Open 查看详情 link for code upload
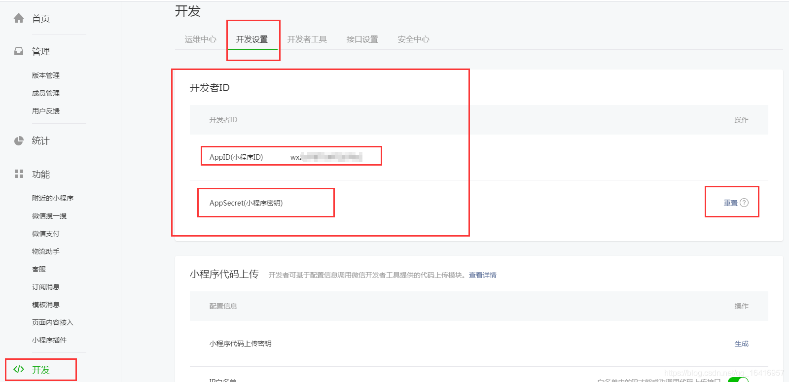789x382 pixels. [x=483, y=275]
